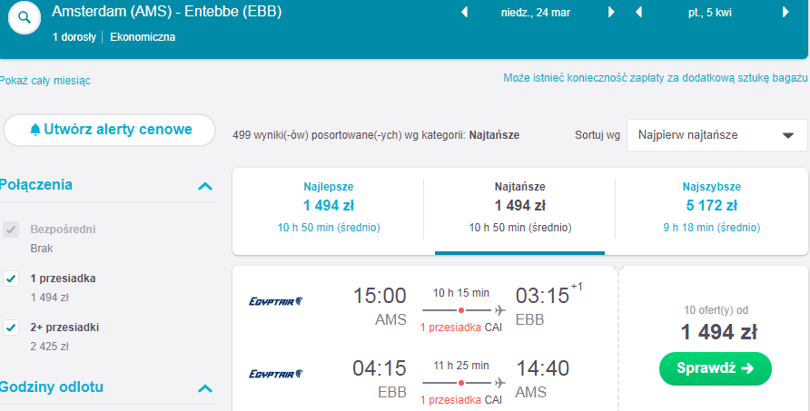The height and width of the screenshot is (411, 810).
Task: Click outbound 1 przesiadka CAI label
Action: pos(460,328)
